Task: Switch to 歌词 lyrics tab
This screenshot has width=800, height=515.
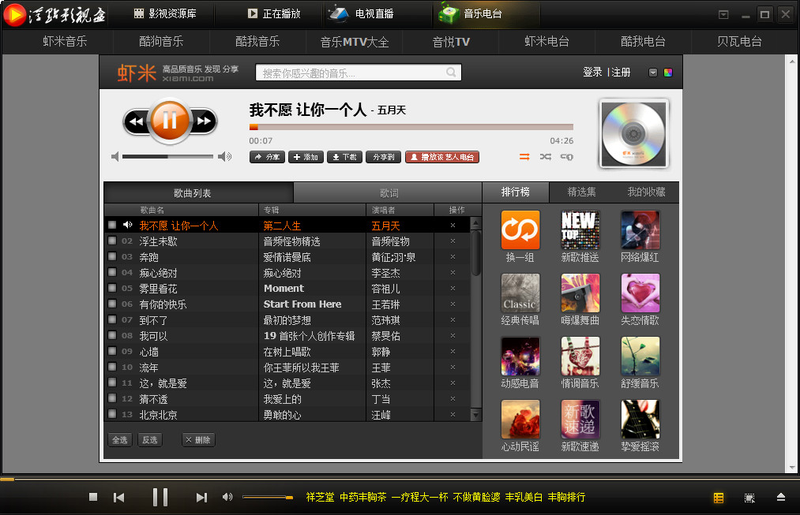Action: point(389,193)
